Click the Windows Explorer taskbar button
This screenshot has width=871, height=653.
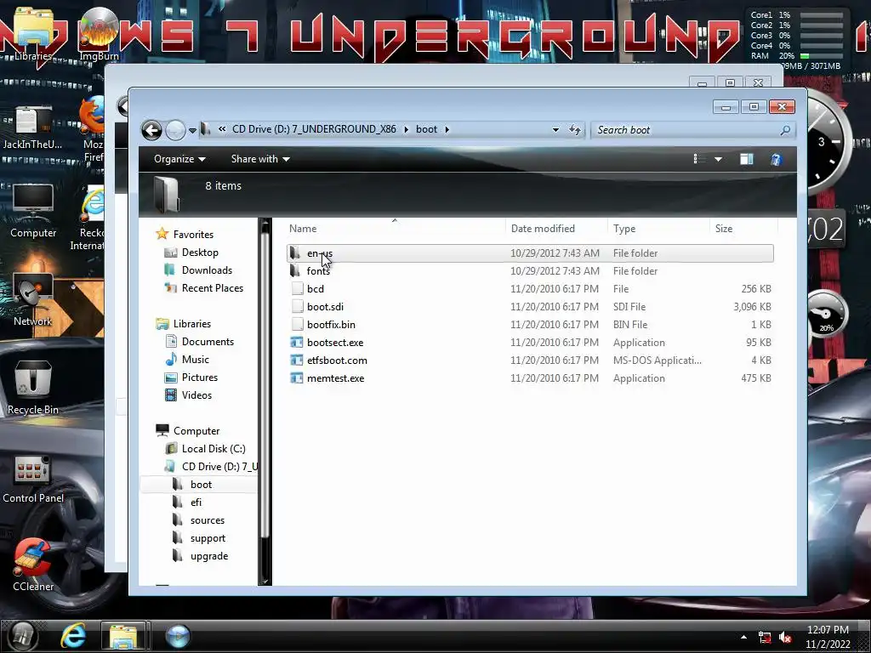pyautogui.click(x=123, y=636)
